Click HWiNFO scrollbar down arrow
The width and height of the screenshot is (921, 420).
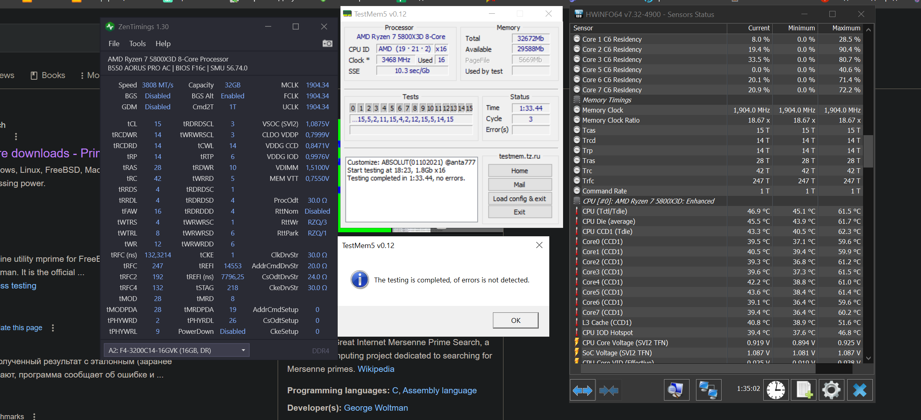click(x=868, y=358)
